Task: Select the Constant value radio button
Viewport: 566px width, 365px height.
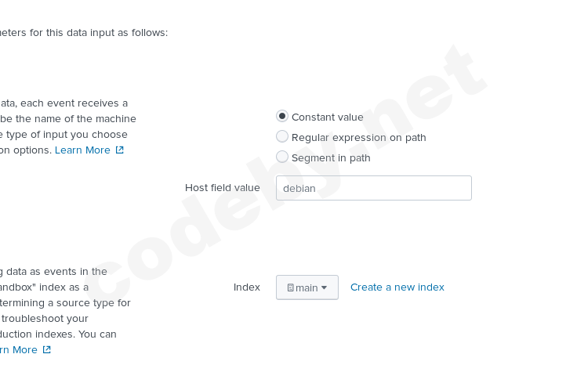Action: pos(282,116)
